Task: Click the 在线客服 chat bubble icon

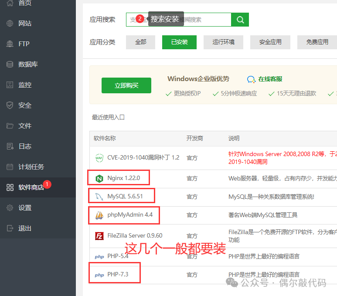Action: coord(251,79)
